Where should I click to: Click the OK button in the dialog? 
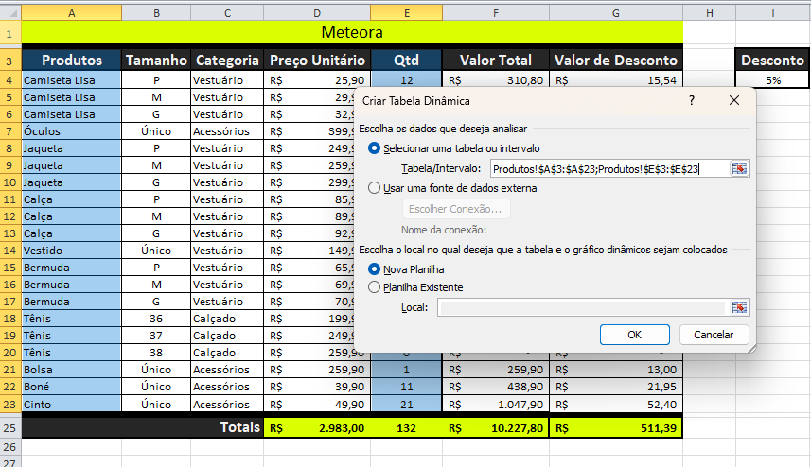point(635,335)
